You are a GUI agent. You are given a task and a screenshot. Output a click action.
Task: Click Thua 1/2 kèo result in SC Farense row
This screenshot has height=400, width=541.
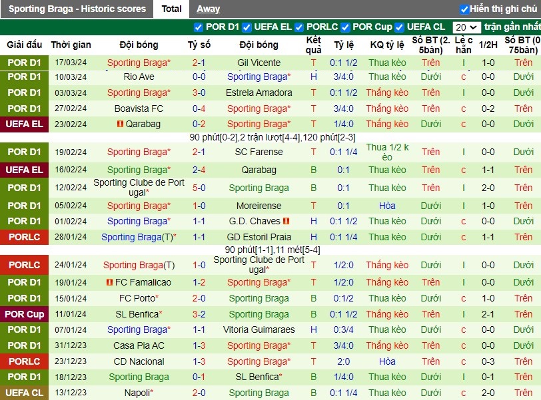(x=387, y=152)
